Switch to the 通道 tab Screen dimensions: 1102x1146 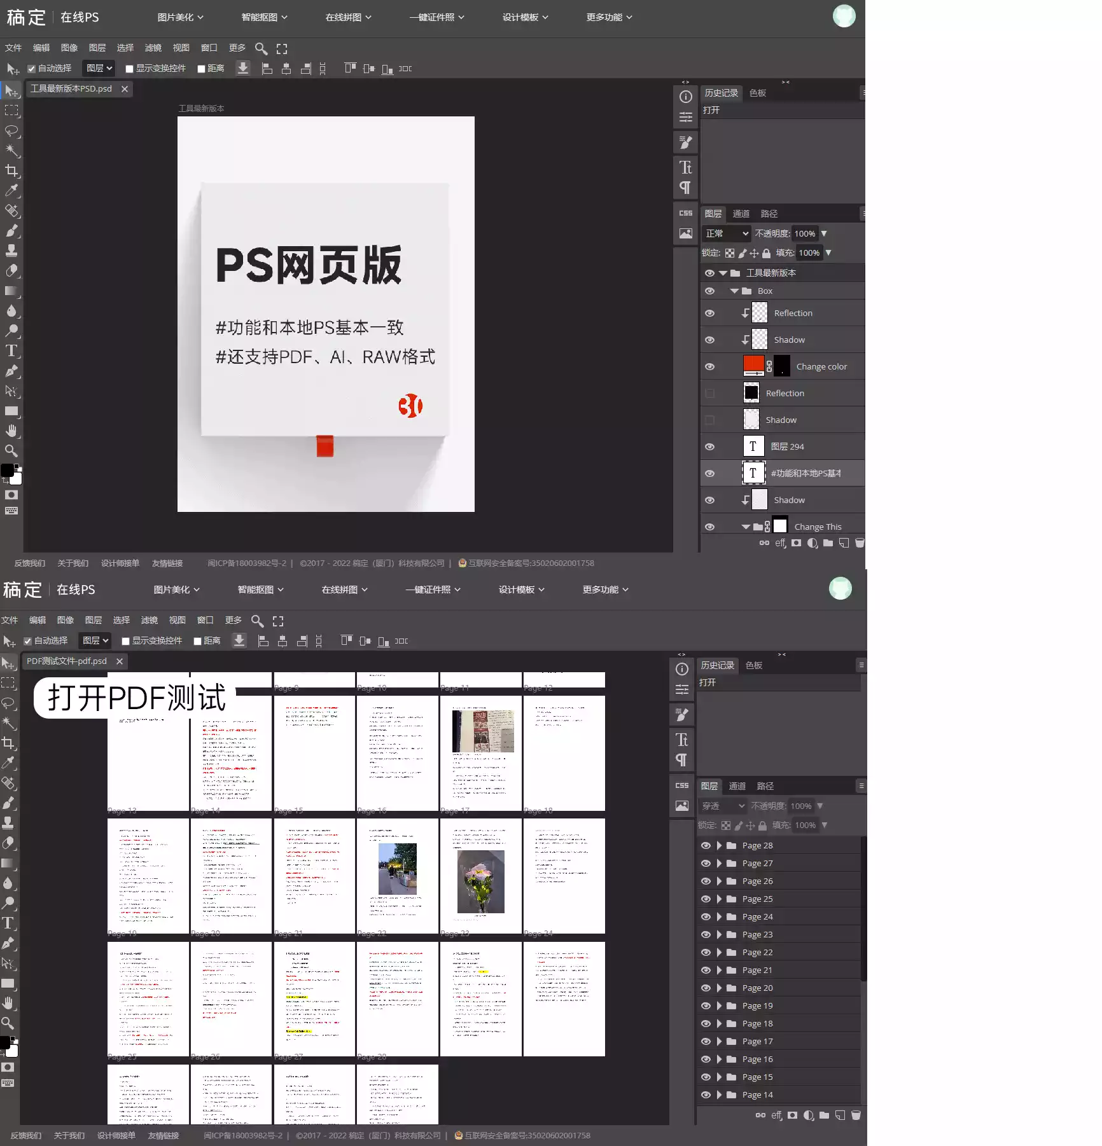(741, 213)
